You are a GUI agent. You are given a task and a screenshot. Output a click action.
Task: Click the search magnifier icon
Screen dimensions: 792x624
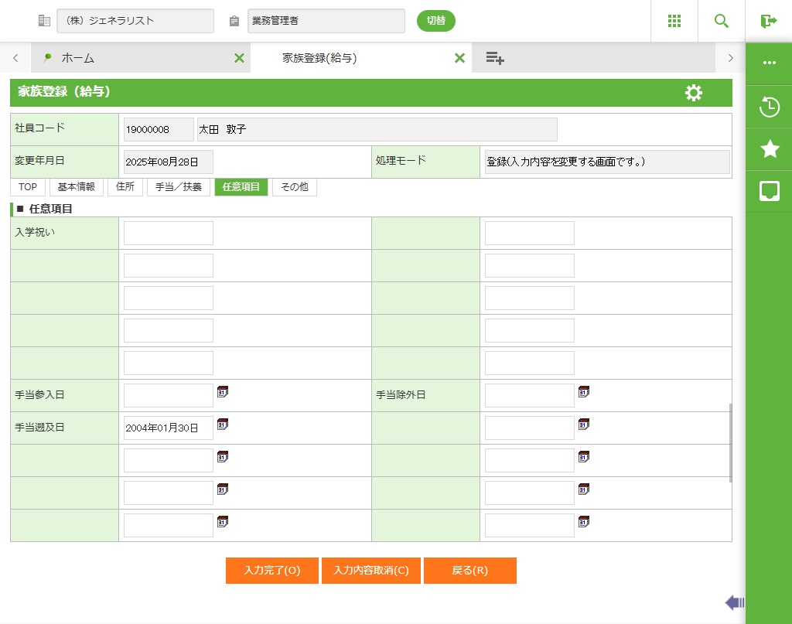pos(721,21)
